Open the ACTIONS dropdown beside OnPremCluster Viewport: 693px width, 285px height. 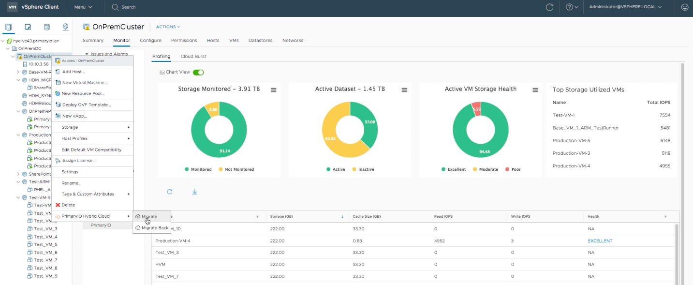(x=168, y=27)
